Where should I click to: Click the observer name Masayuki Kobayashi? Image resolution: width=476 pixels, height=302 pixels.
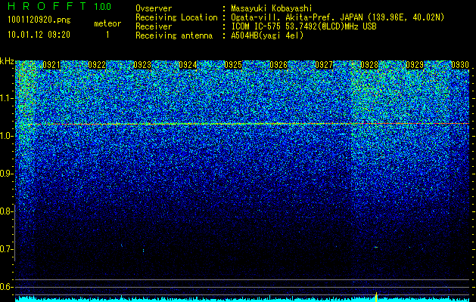(272, 8)
